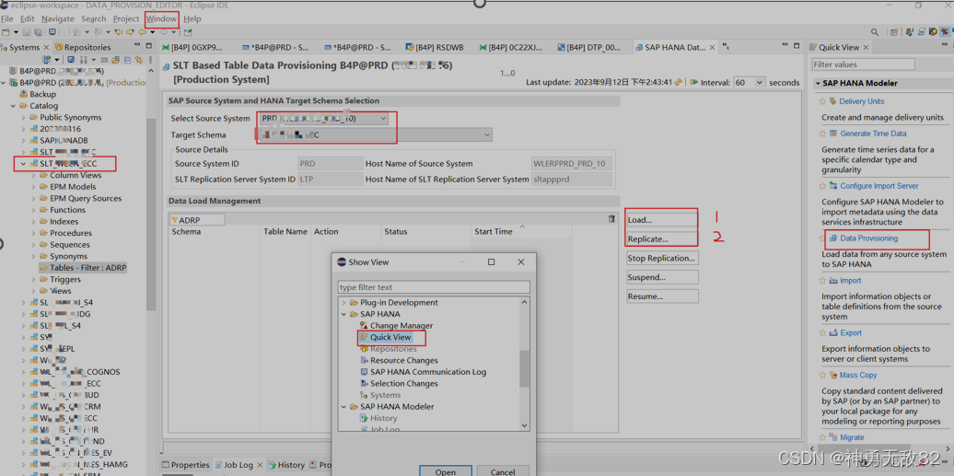Select Quick View in Show View list
Viewport: 954px width, 476px height.
[x=390, y=337]
